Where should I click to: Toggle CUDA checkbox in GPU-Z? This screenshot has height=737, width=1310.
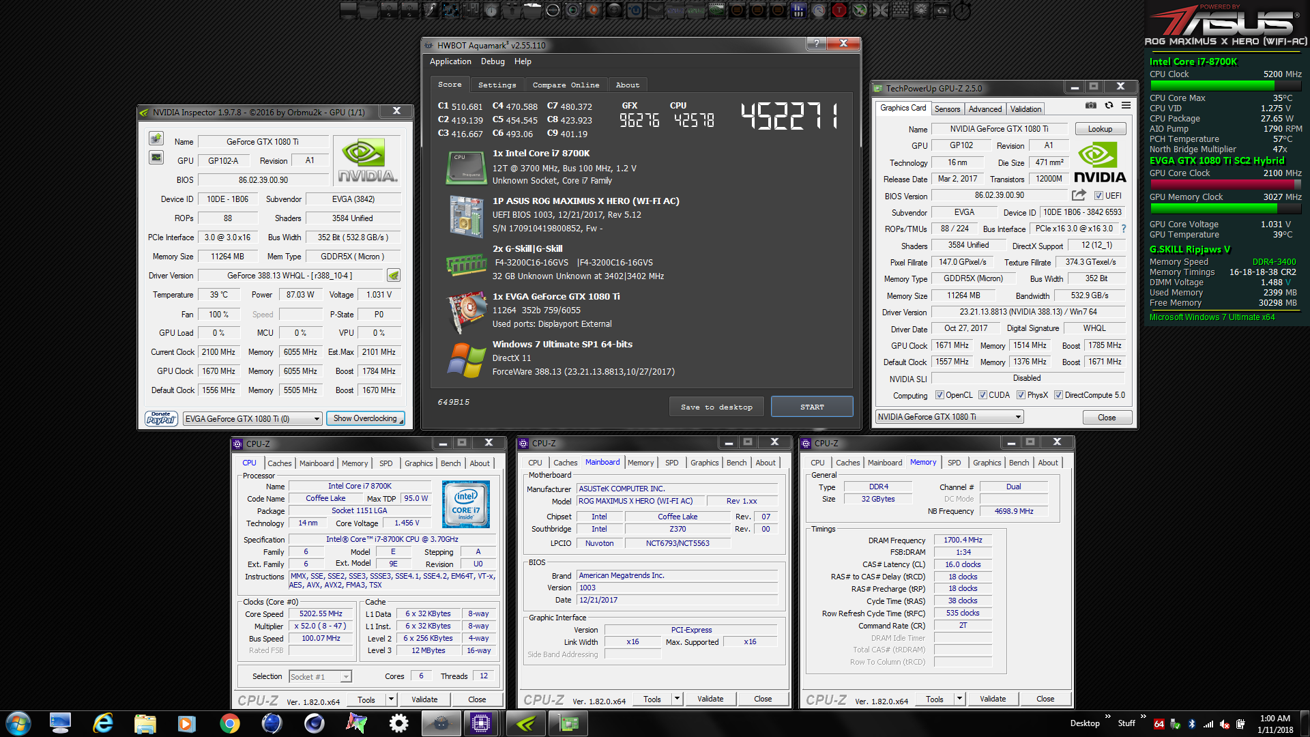pyautogui.click(x=982, y=395)
